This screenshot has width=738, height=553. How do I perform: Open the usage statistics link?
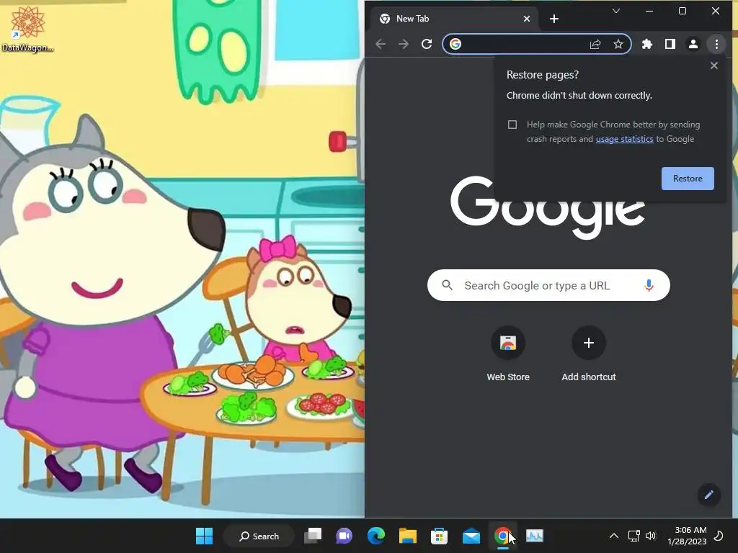click(x=624, y=139)
